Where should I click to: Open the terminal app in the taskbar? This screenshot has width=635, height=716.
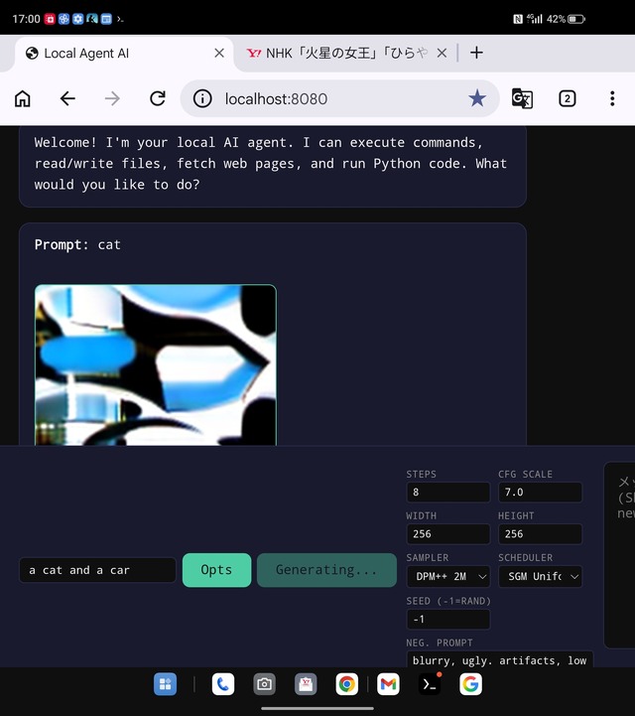pyautogui.click(x=429, y=684)
